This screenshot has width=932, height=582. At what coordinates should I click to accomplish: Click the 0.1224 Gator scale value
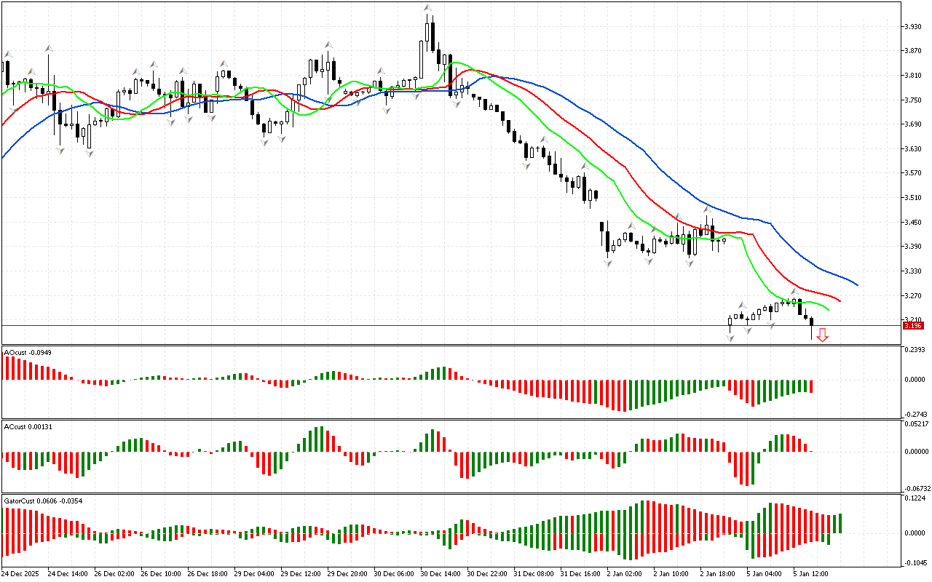point(915,498)
